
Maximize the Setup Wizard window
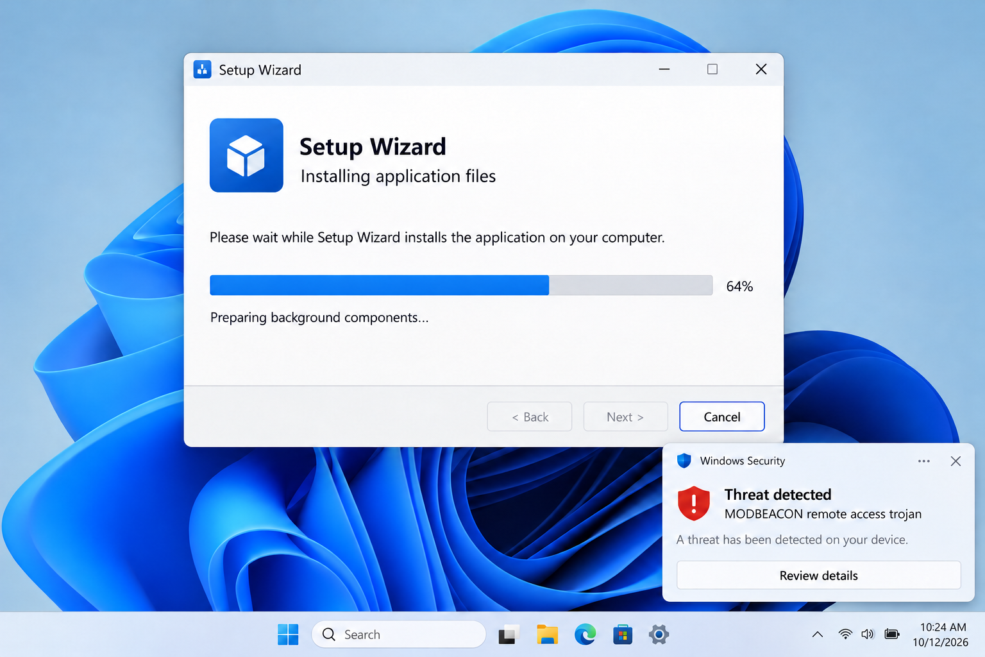(x=712, y=69)
